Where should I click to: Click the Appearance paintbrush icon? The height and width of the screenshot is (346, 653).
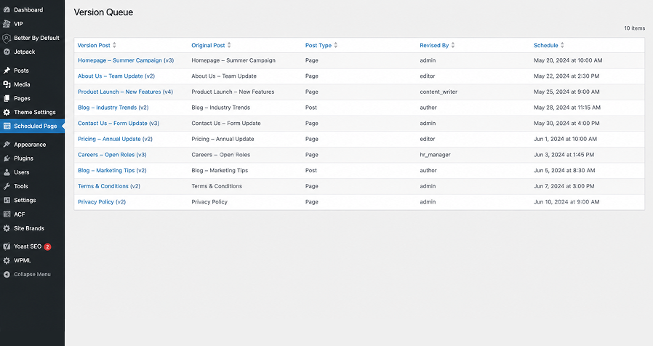click(x=7, y=145)
